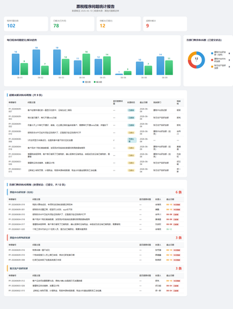Select row PF-20260609-016 in RPA department table

coord(95,250)
